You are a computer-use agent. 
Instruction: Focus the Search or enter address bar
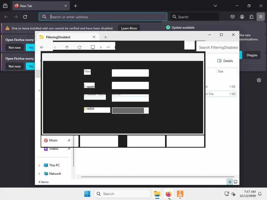[x=103, y=17]
